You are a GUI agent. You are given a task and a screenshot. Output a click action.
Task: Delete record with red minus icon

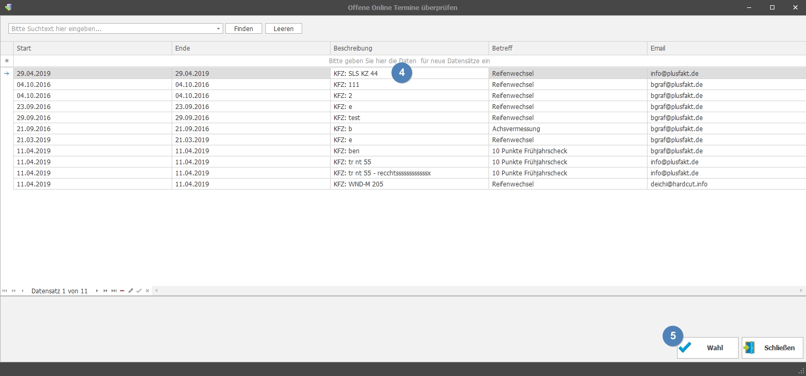pyautogui.click(x=122, y=291)
